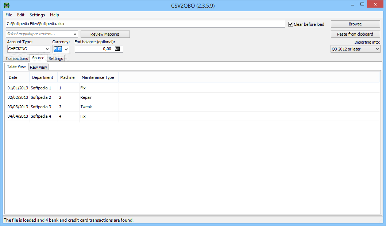Select the 01/01/2013 date cell
Screen dimensions: 386x226
click(x=18, y=88)
